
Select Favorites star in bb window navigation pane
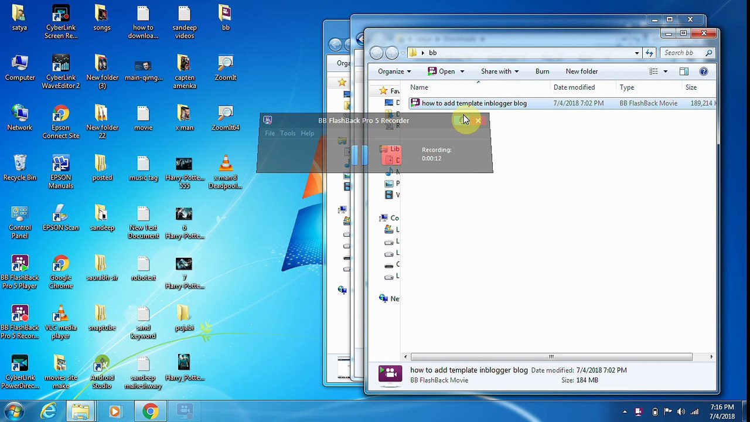click(x=383, y=91)
